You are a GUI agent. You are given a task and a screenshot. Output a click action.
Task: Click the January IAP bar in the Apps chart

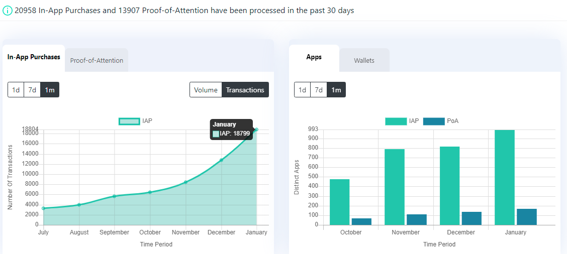[505, 177]
